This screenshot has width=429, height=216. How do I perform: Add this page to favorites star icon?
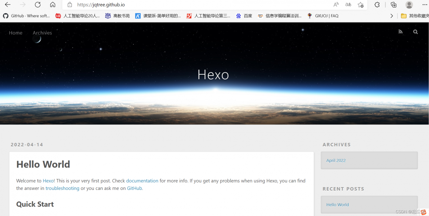pos(361,5)
